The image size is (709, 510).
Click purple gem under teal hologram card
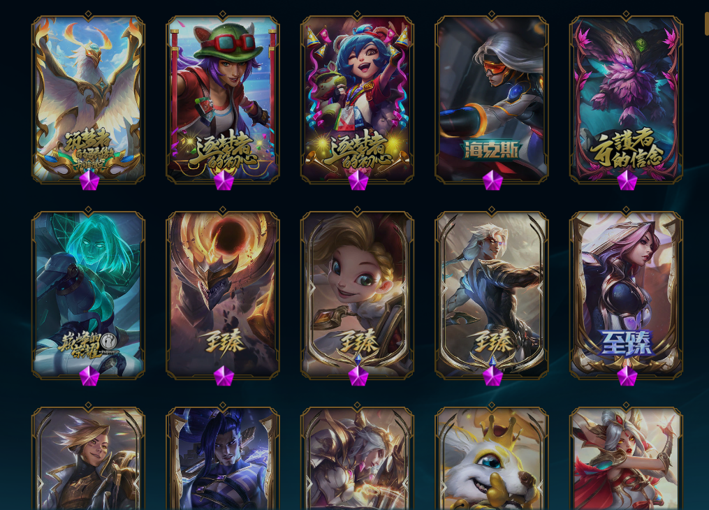pos(89,376)
